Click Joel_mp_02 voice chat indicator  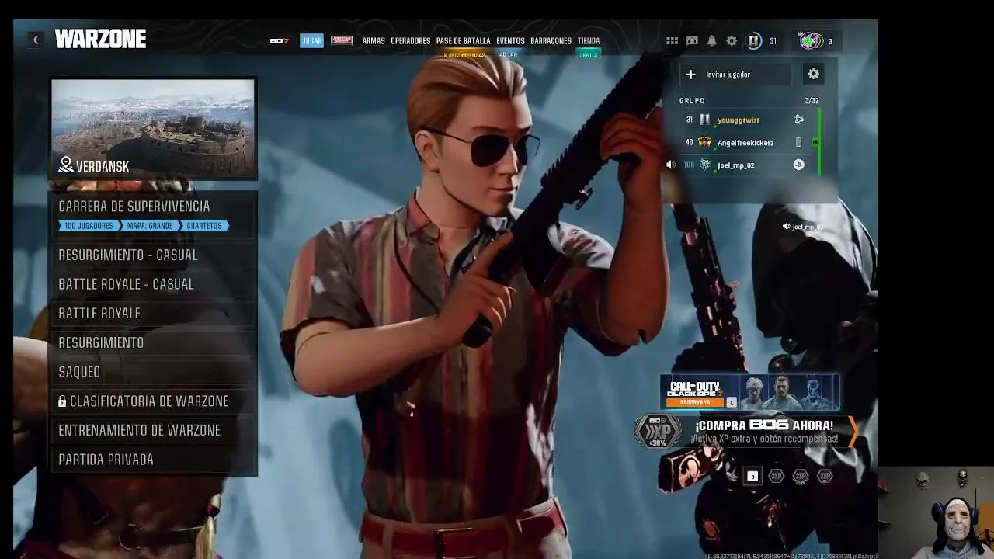(801, 227)
